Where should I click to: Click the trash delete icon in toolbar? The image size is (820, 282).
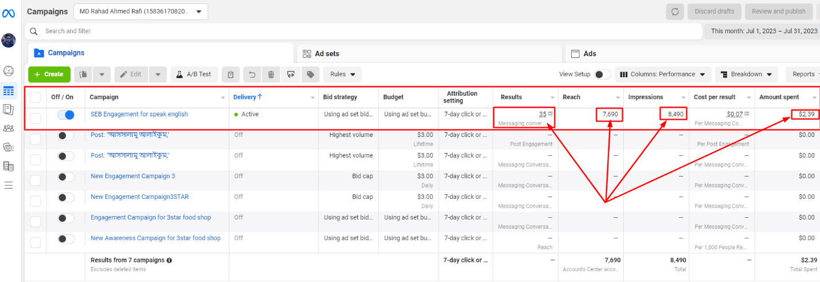(x=271, y=75)
